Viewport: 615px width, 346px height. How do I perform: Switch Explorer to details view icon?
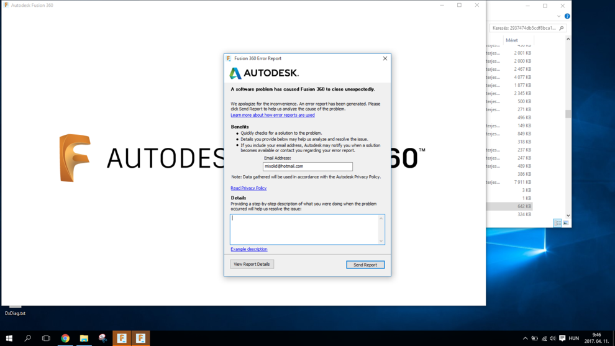[x=557, y=223]
